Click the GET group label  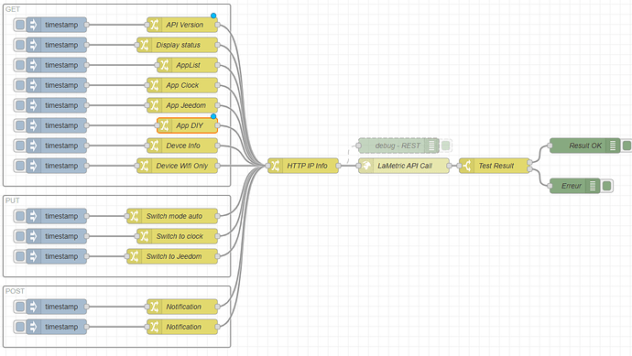[x=13, y=9]
